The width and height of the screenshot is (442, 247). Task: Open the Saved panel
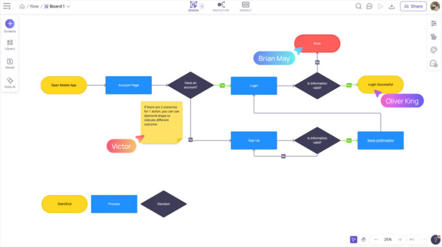tap(10, 64)
